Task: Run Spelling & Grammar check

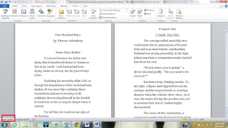Action: 5,14
